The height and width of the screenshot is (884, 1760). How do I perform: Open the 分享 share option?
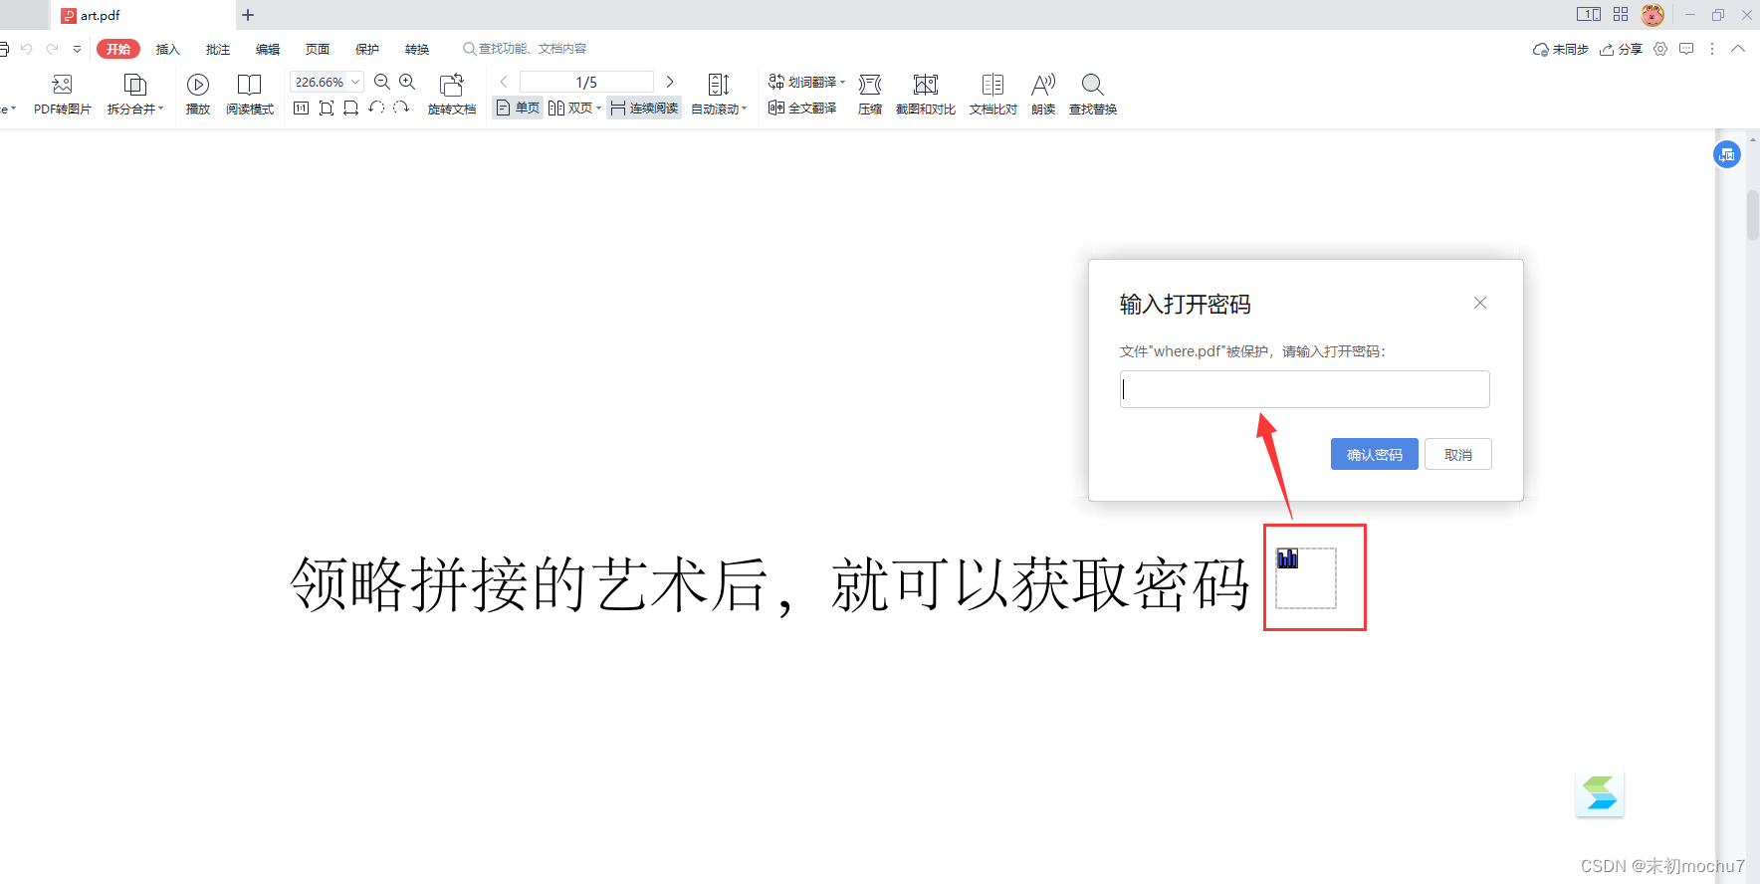point(1621,49)
